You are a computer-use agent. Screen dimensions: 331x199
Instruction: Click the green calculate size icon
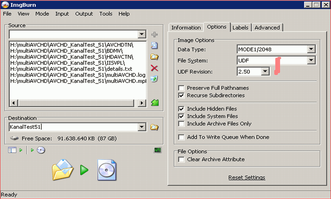[154, 103]
